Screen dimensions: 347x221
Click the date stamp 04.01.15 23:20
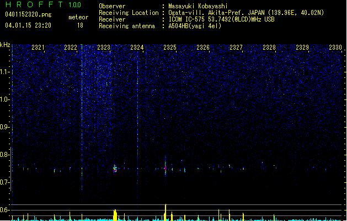(x=28, y=25)
